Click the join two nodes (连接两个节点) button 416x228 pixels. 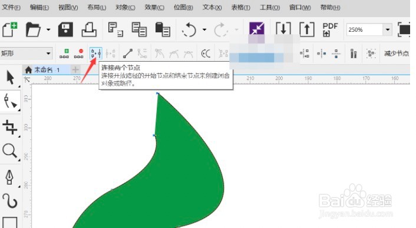coord(96,53)
